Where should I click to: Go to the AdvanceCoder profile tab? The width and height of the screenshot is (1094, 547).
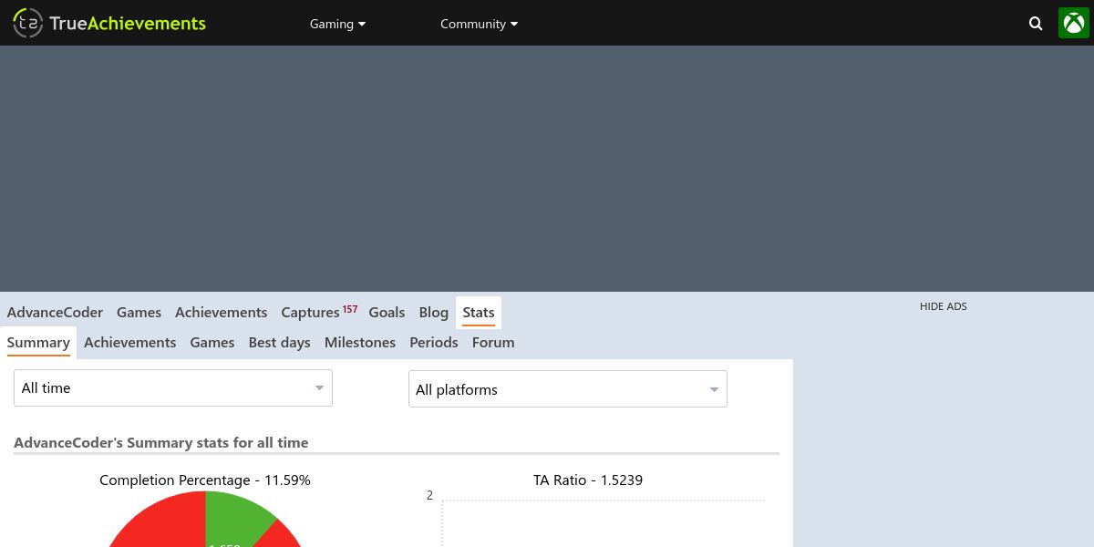55,312
